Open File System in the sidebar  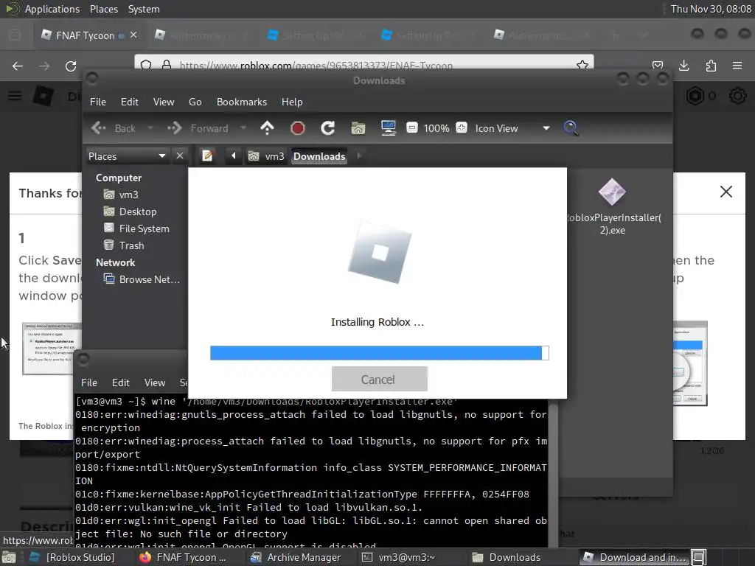(x=136, y=228)
